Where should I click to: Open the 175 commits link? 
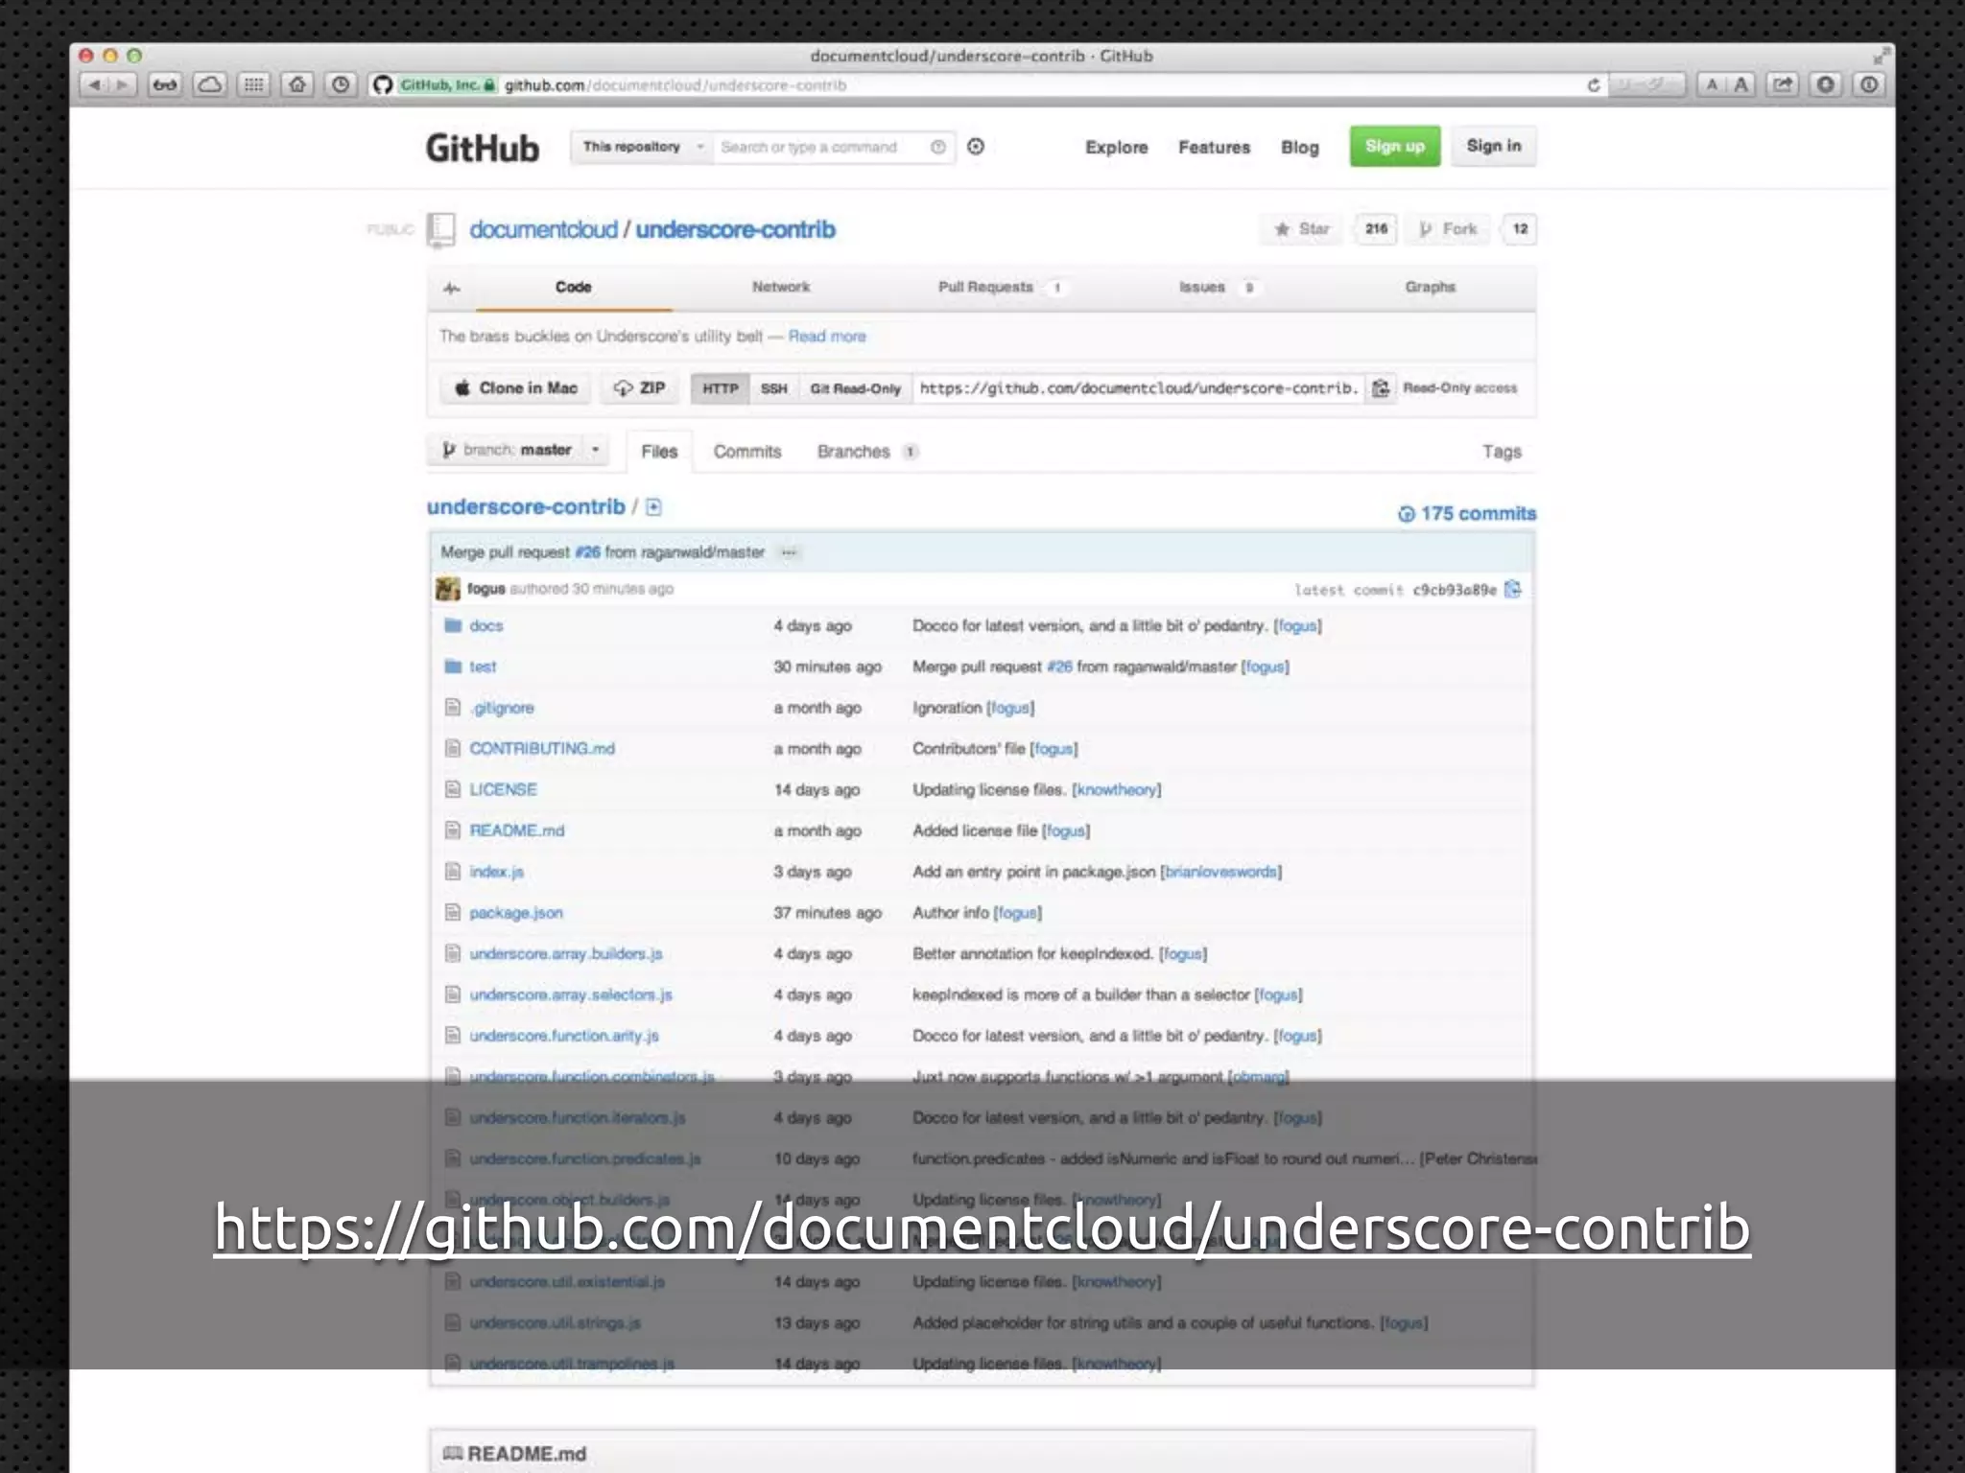click(1467, 514)
